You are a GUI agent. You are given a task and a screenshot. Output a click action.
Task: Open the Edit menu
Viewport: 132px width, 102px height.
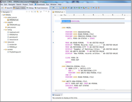pos(5,5)
